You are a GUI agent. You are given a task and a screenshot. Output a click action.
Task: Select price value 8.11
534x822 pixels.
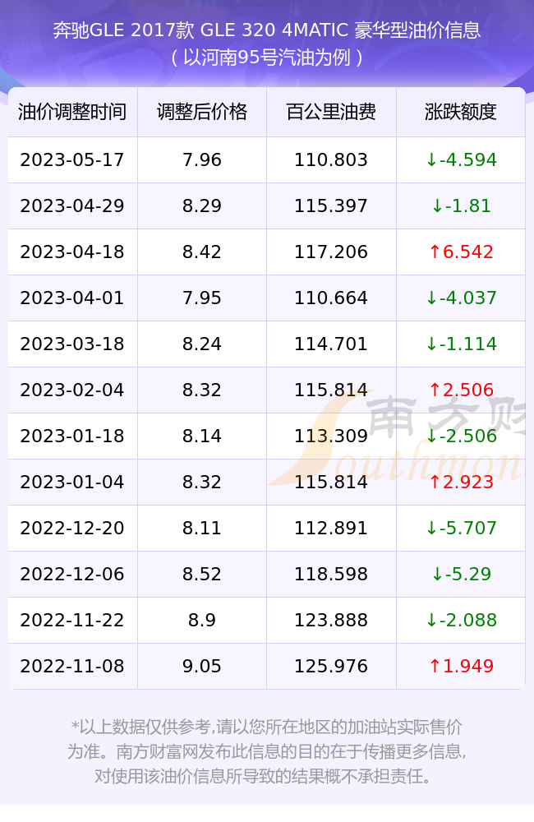click(x=202, y=529)
